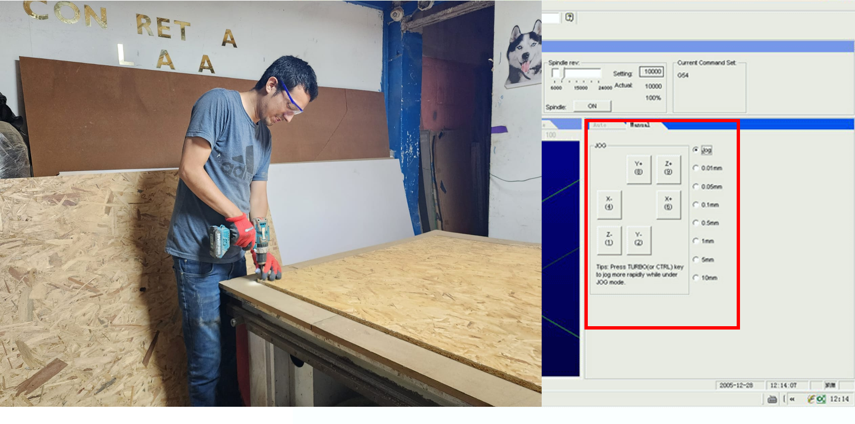Select the 0.05mm step radio button
The width and height of the screenshot is (855, 424).
(696, 186)
